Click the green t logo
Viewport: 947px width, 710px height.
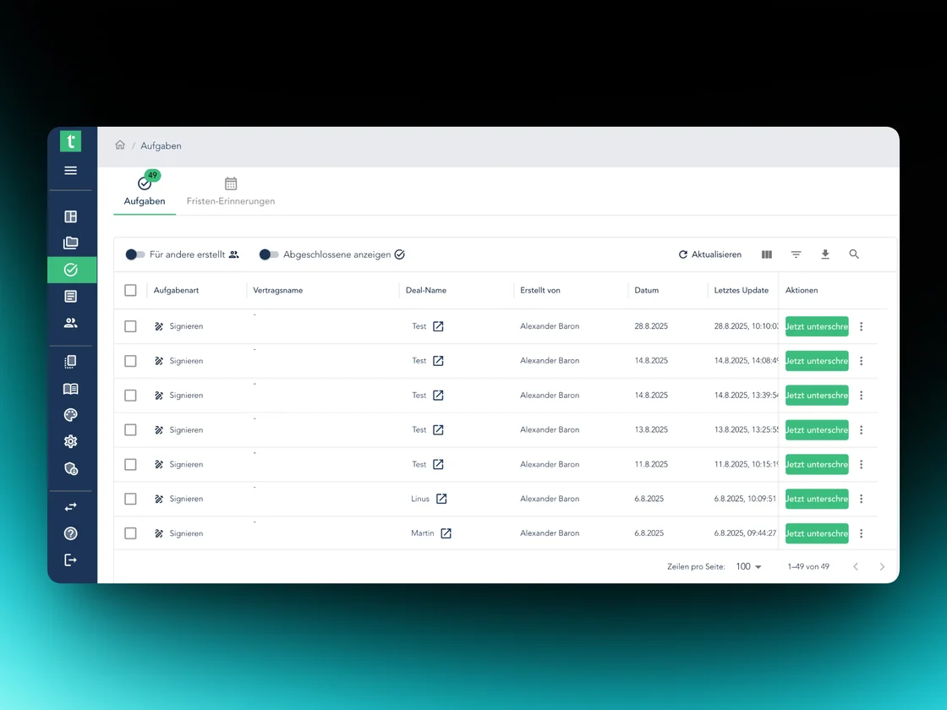pyautogui.click(x=71, y=141)
